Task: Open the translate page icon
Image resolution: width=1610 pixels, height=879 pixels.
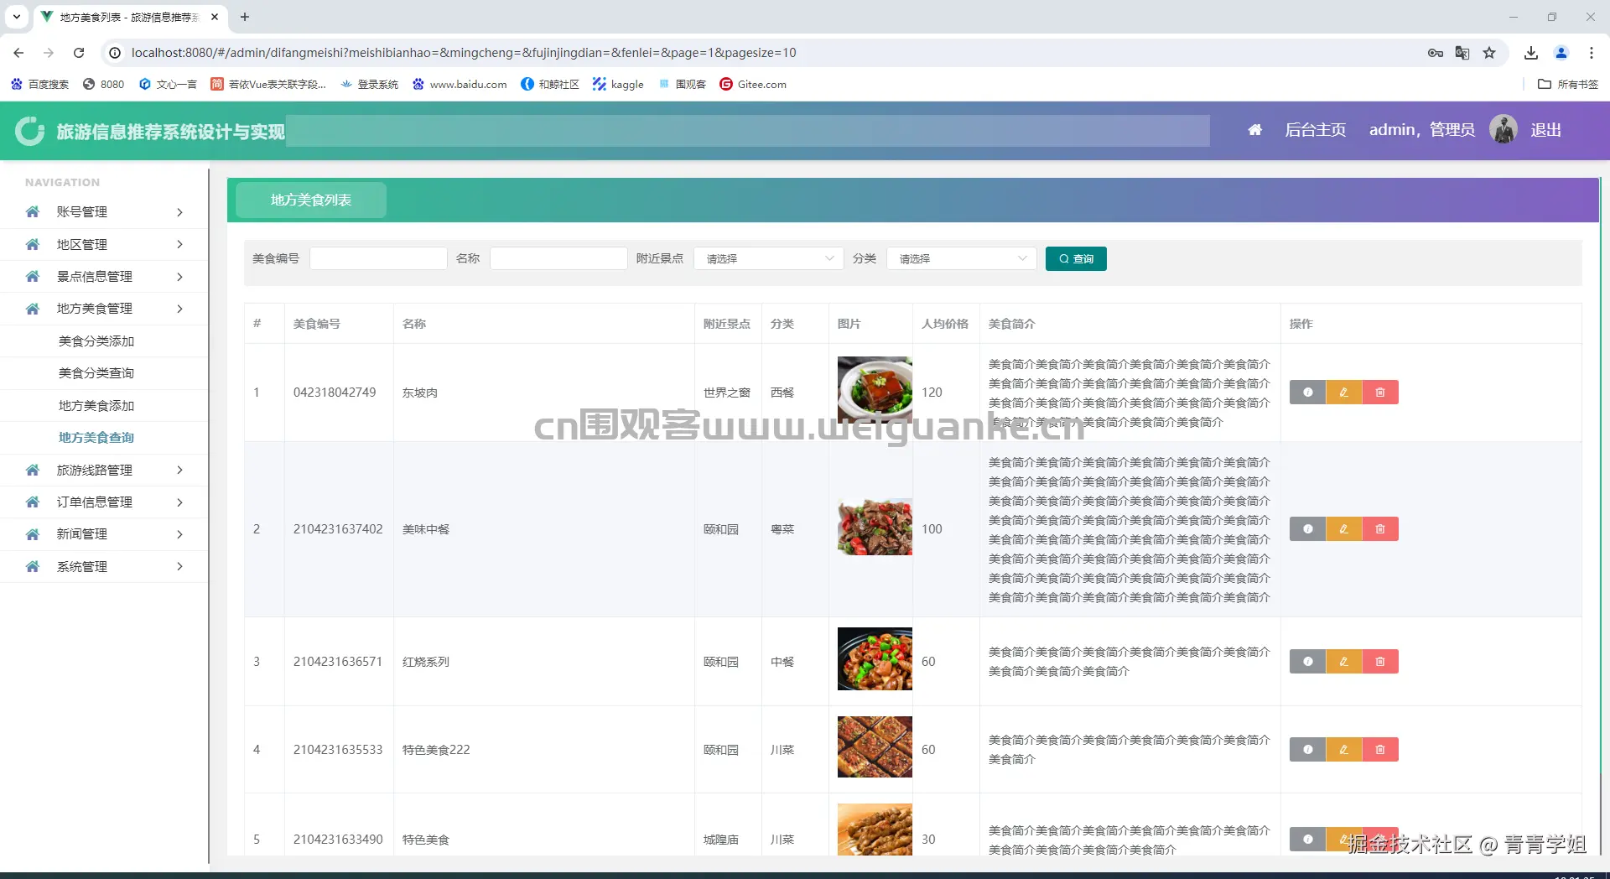Action: pyautogui.click(x=1462, y=53)
